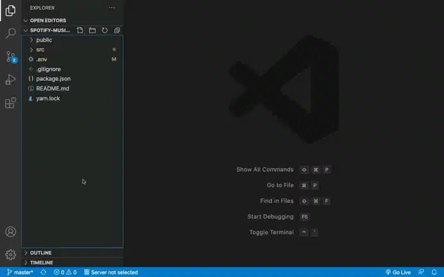This screenshot has width=444, height=277.
Task: Open the Extensions view icon
Action: tap(10, 103)
